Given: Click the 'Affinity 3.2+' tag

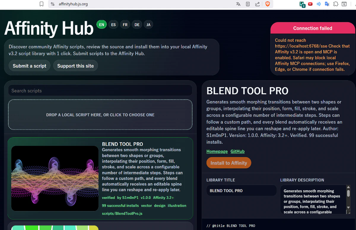Looking at the screenshot, I should tap(163, 198).
